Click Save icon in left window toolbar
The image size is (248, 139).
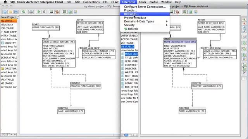tap(16, 12)
